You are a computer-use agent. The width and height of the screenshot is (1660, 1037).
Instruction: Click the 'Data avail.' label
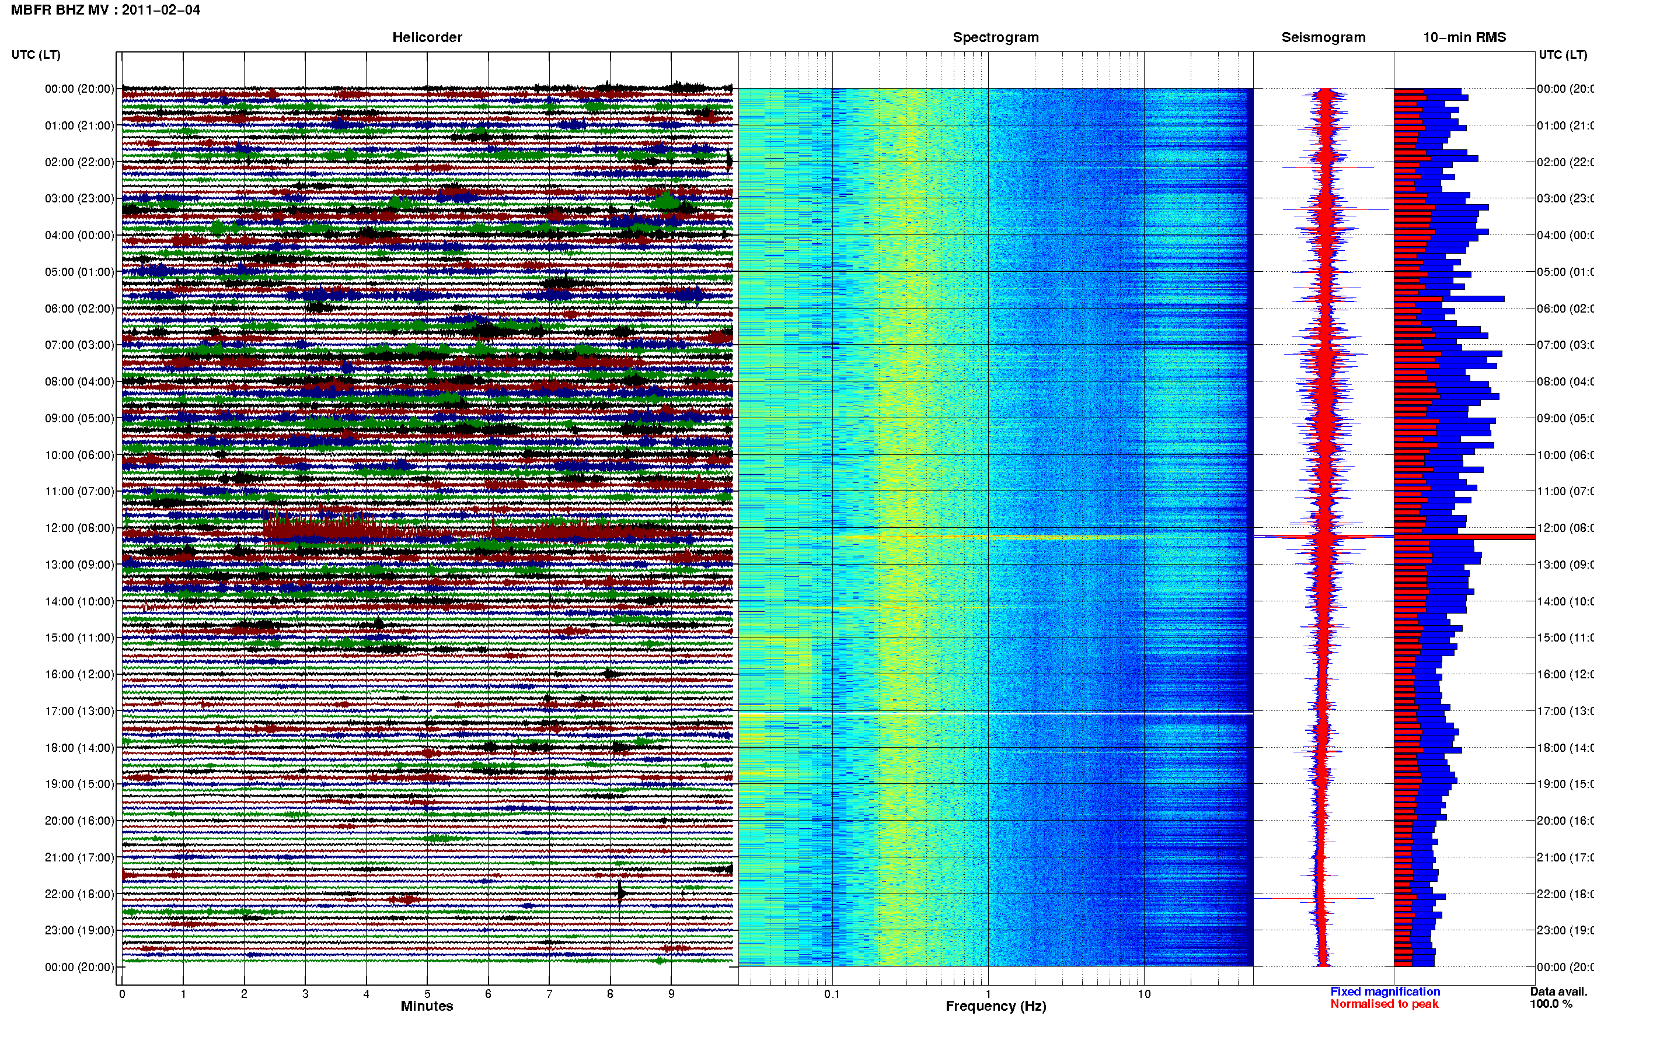1558,992
